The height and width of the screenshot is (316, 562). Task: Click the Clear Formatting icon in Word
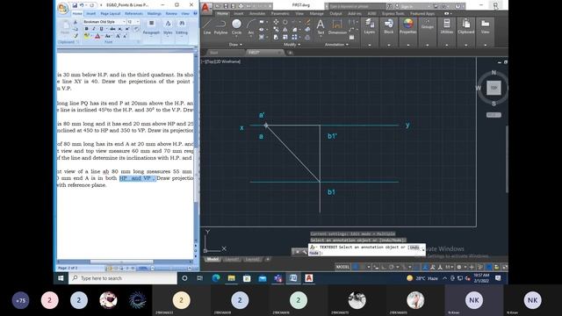(136, 29)
